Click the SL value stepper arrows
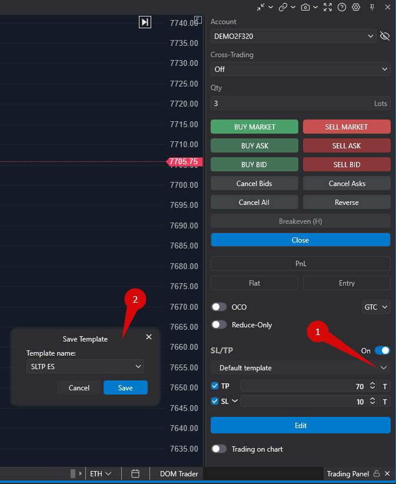 pyautogui.click(x=372, y=401)
